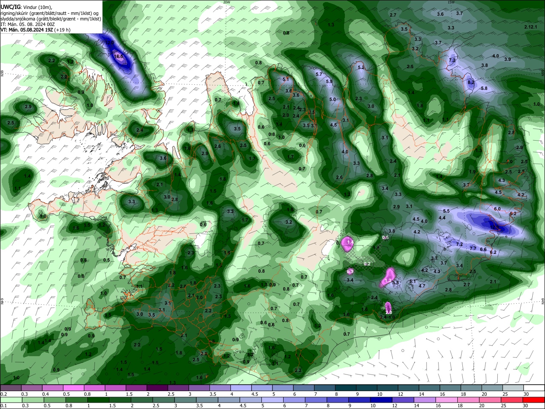Click the 16.5 precipitation maximum label
Image resolution: width=545 pixels, height=409 pixels.
click(x=118, y=56)
